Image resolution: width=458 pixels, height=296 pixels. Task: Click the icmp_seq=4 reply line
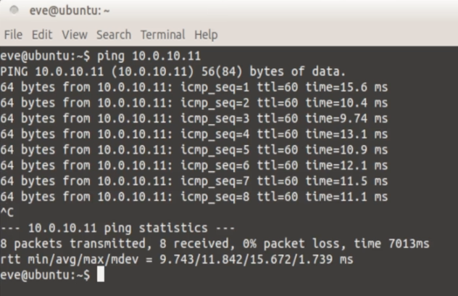(x=194, y=134)
